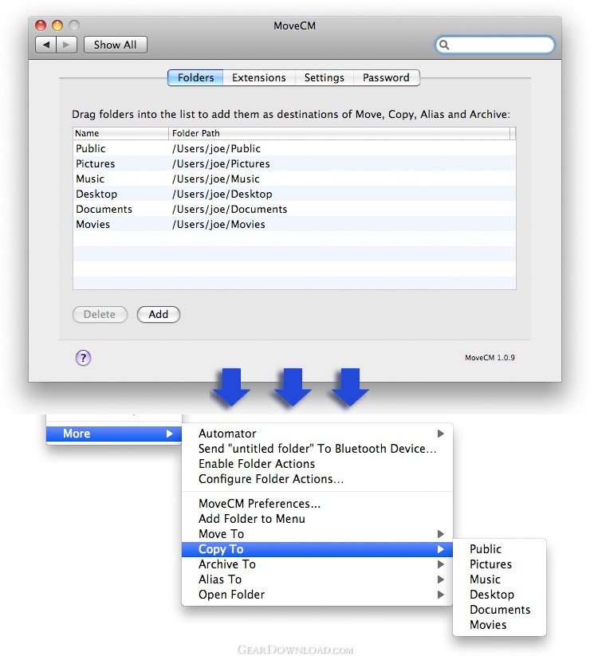Click the magnifier icon in search field
Screen dimensions: 590x656
click(x=444, y=45)
